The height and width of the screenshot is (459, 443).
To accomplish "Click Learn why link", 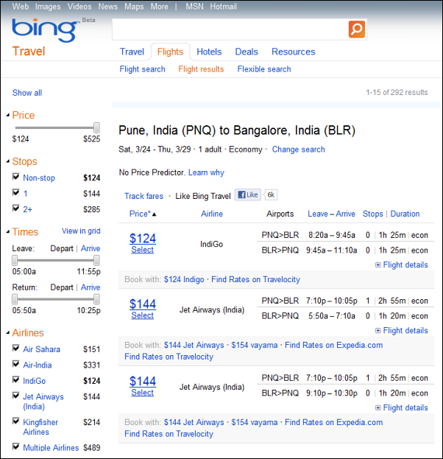I will (206, 172).
